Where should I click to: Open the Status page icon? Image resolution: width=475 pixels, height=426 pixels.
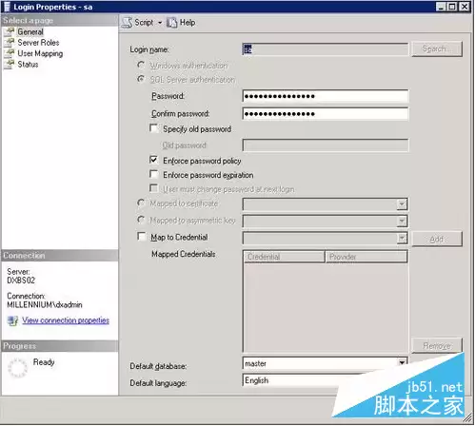point(10,64)
